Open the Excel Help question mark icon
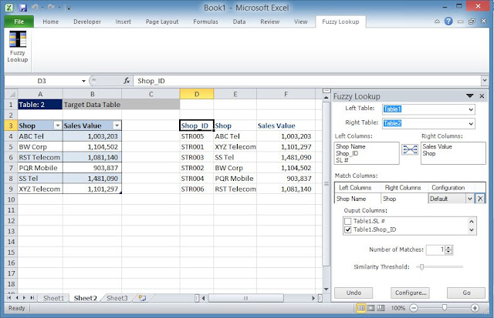 click(x=448, y=22)
